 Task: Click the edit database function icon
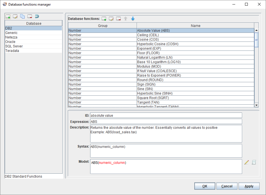[x=111, y=19]
